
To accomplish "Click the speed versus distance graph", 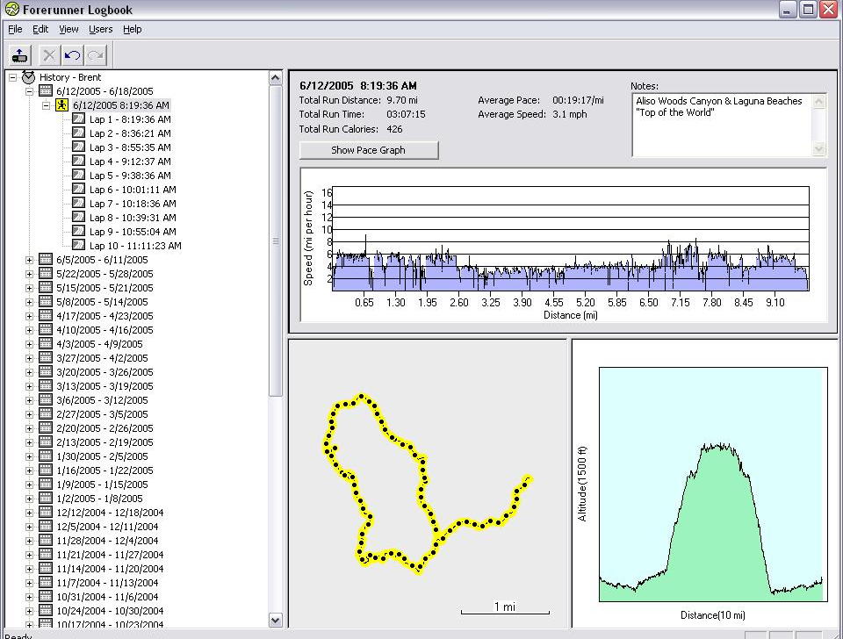I will point(571,239).
